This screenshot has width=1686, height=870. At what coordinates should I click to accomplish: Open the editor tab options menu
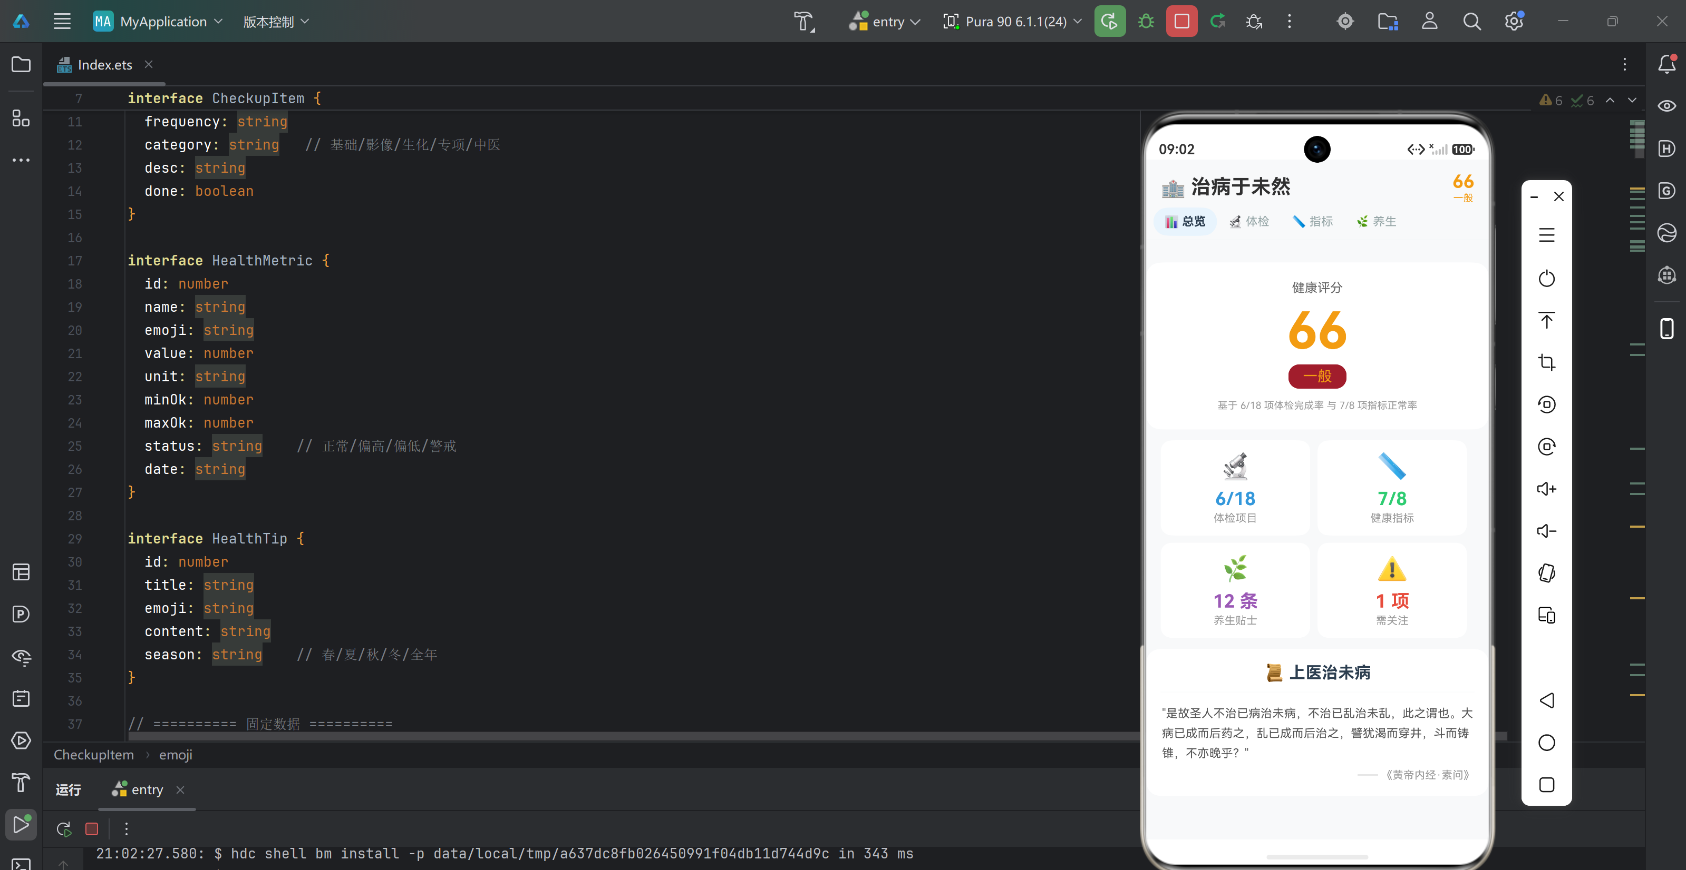[x=1624, y=64]
